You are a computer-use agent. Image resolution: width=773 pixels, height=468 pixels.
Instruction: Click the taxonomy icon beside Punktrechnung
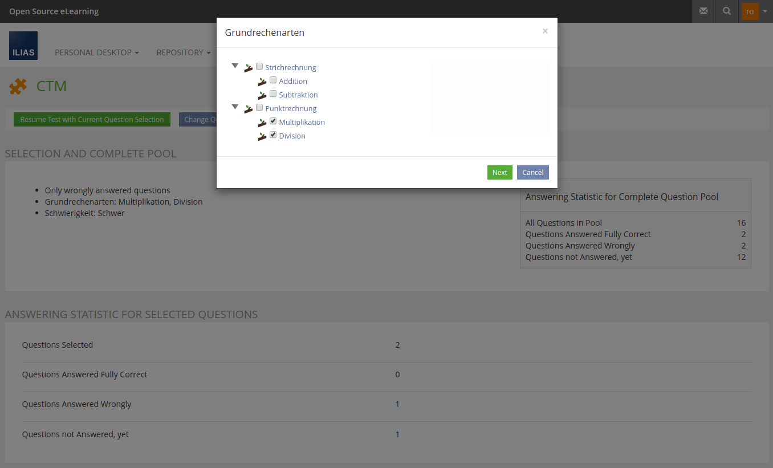click(x=249, y=109)
